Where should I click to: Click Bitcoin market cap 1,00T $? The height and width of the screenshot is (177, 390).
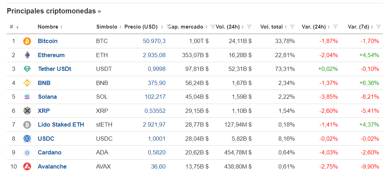[x=199, y=41]
